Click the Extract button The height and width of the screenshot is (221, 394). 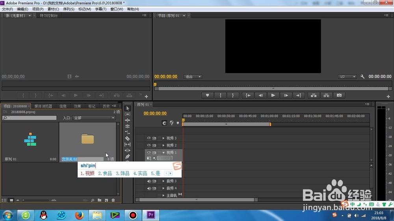click(326, 95)
